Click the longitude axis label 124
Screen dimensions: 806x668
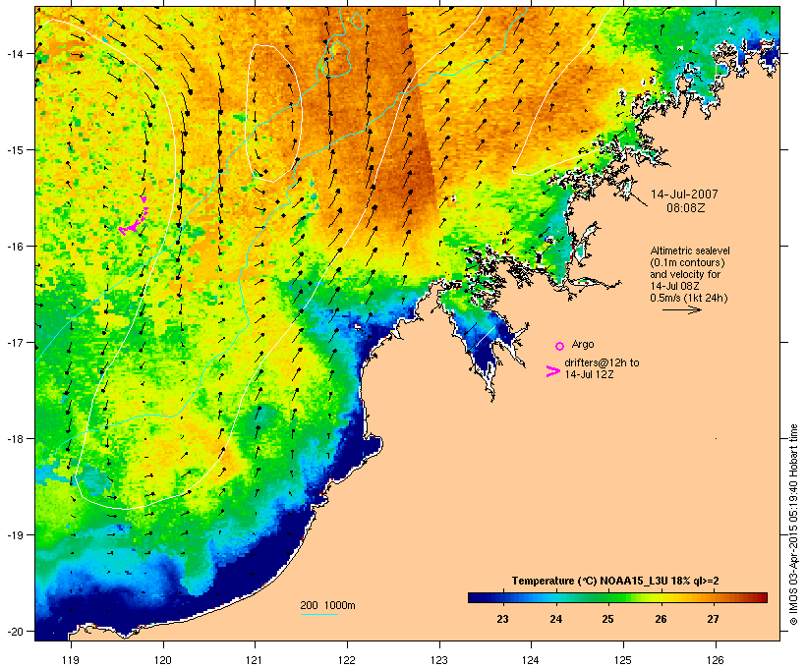531,660
